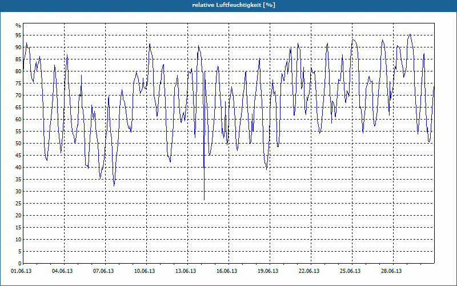Select the 90 y-axis label
Image resolution: width=457 pixels, height=286 pixels.
18,47
